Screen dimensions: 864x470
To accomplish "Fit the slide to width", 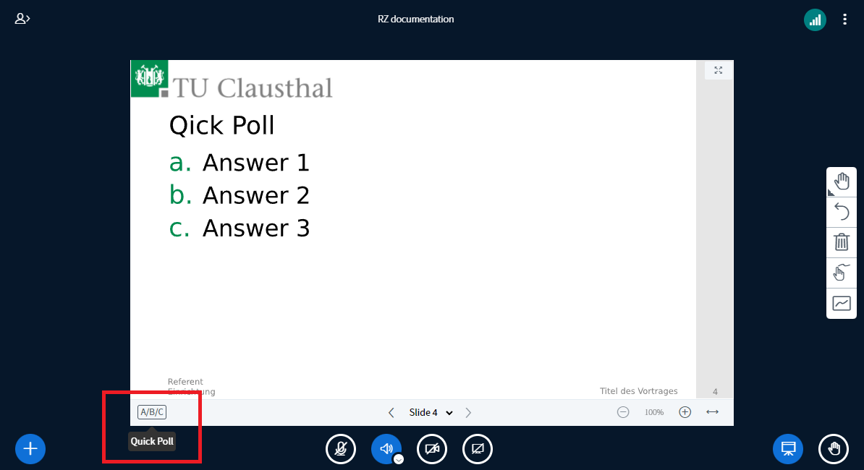I will (x=712, y=412).
